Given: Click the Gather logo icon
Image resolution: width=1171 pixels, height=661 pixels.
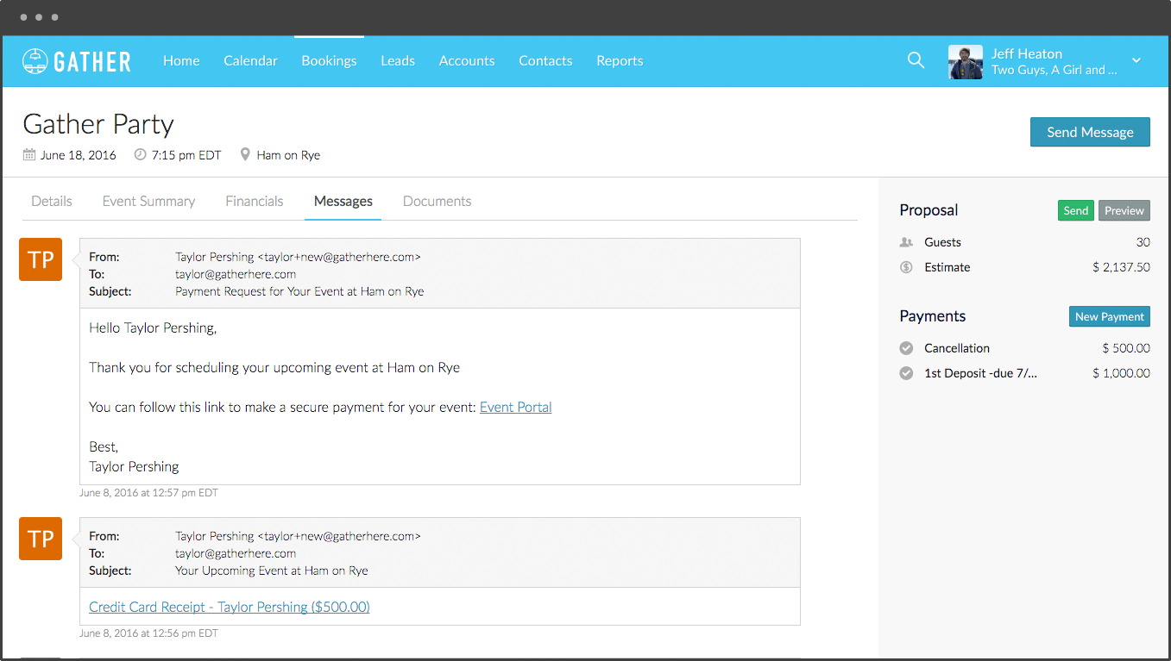Looking at the screenshot, I should (35, 61).
